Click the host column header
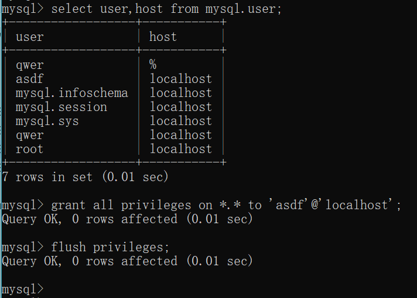 (163, 36)
